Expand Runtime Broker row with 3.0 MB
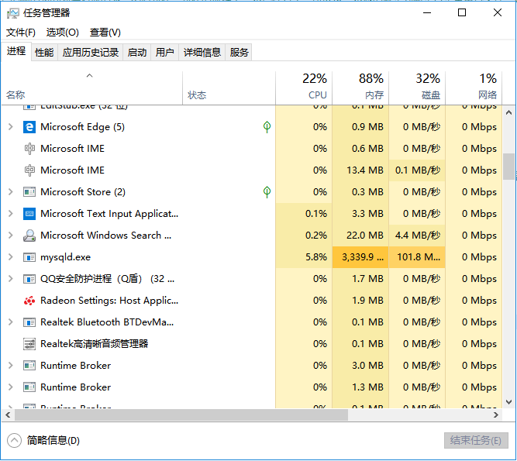 click(x=11, y=366)
